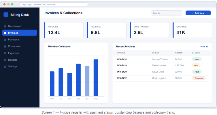Select the Received 9.8L card
Viewport: 217px width, 115px height.
107,30
